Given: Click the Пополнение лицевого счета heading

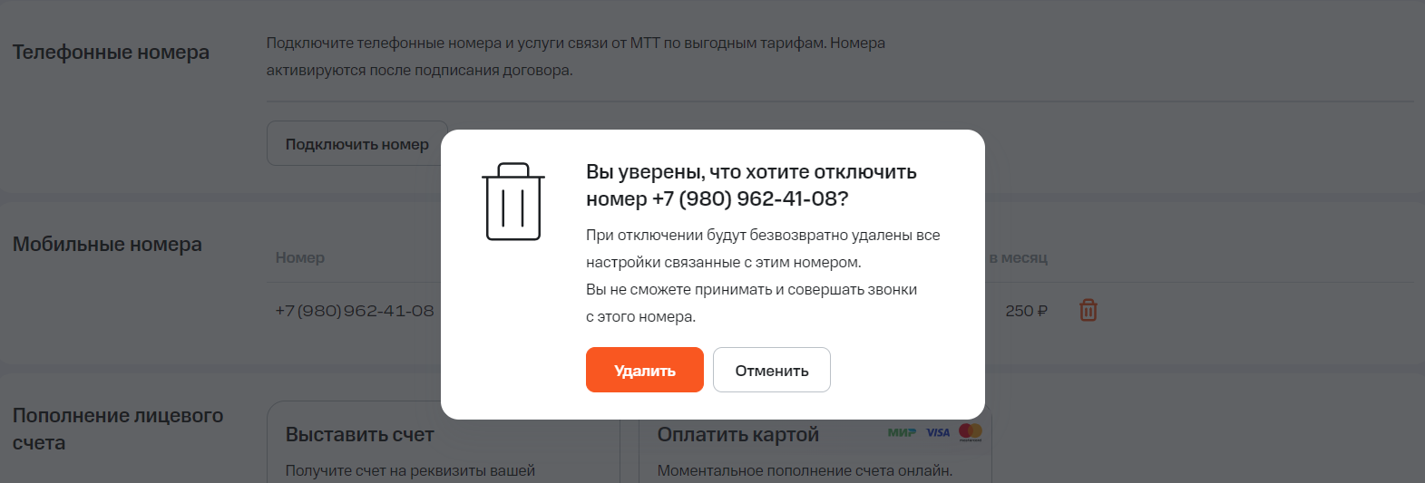Looking at the screenshot, I should [x=118, y=429].
